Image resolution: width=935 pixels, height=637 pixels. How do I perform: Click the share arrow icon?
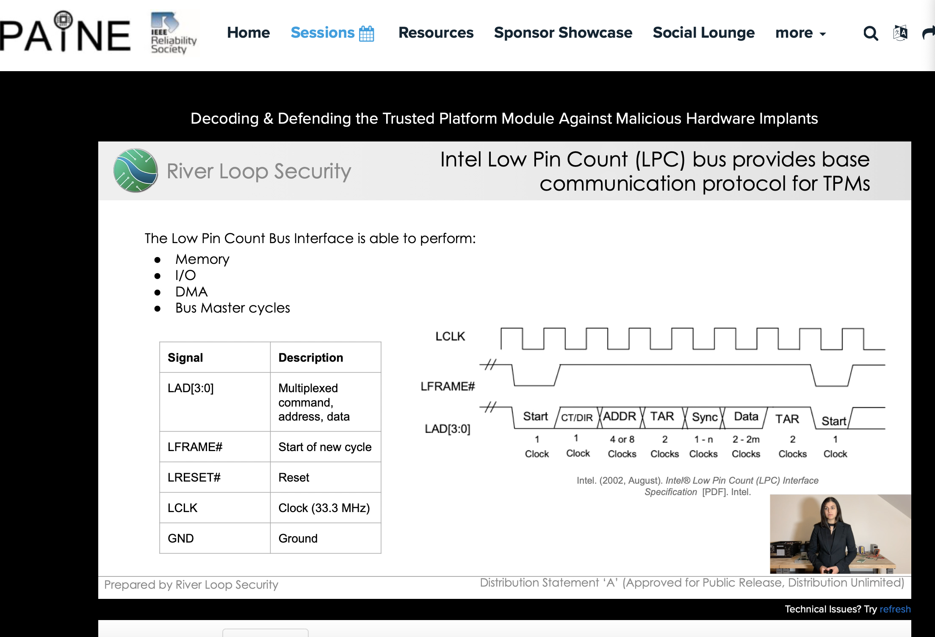pos(928,33)
